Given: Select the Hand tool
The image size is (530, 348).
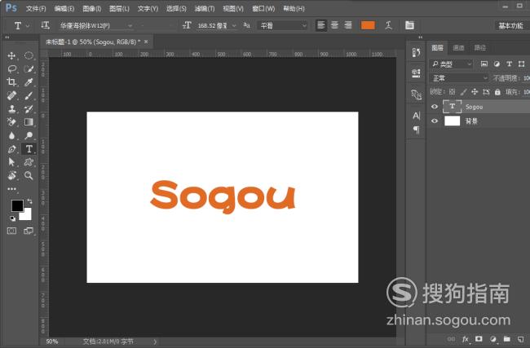Looking at the screenshot, I should 11,175.
